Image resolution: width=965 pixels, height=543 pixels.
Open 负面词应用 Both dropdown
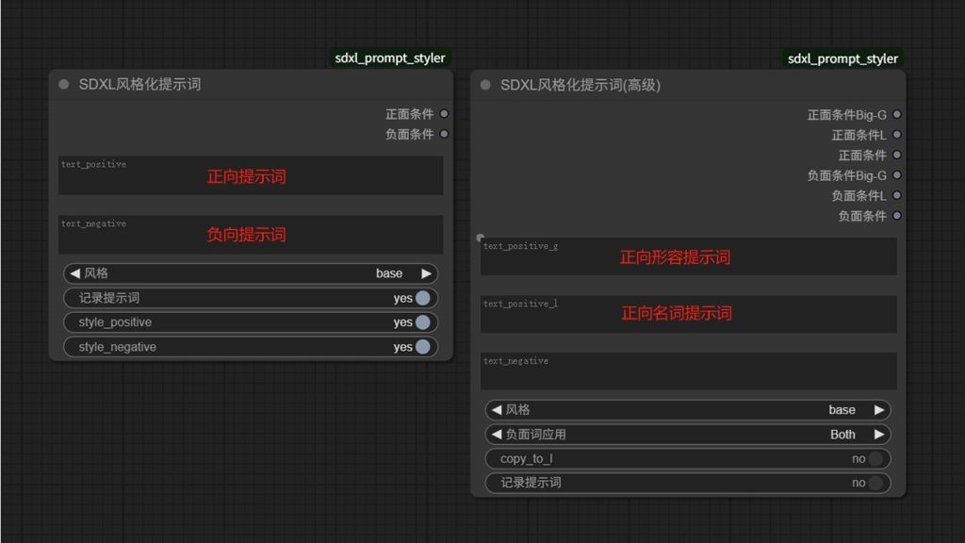click(688, 435)
